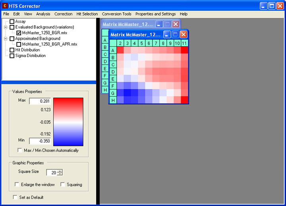
Task: Select the Hit Distribution tree label
Action: pos(27,50)
